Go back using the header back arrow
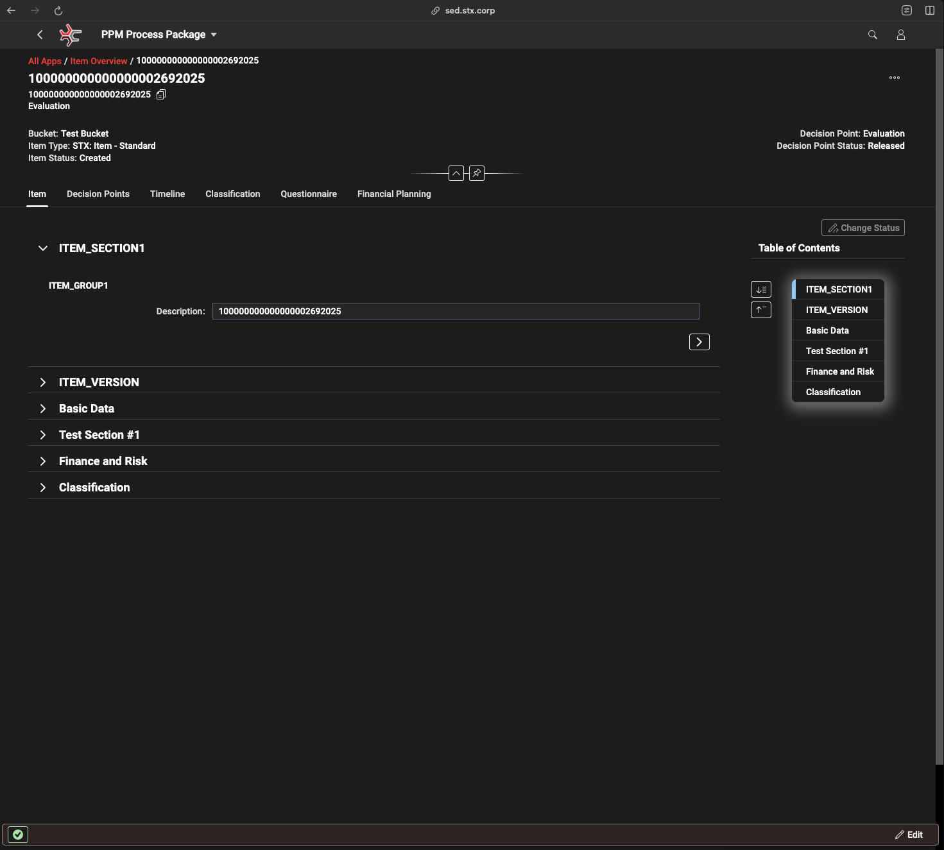The image size is (944, 850). click(40, 35)
